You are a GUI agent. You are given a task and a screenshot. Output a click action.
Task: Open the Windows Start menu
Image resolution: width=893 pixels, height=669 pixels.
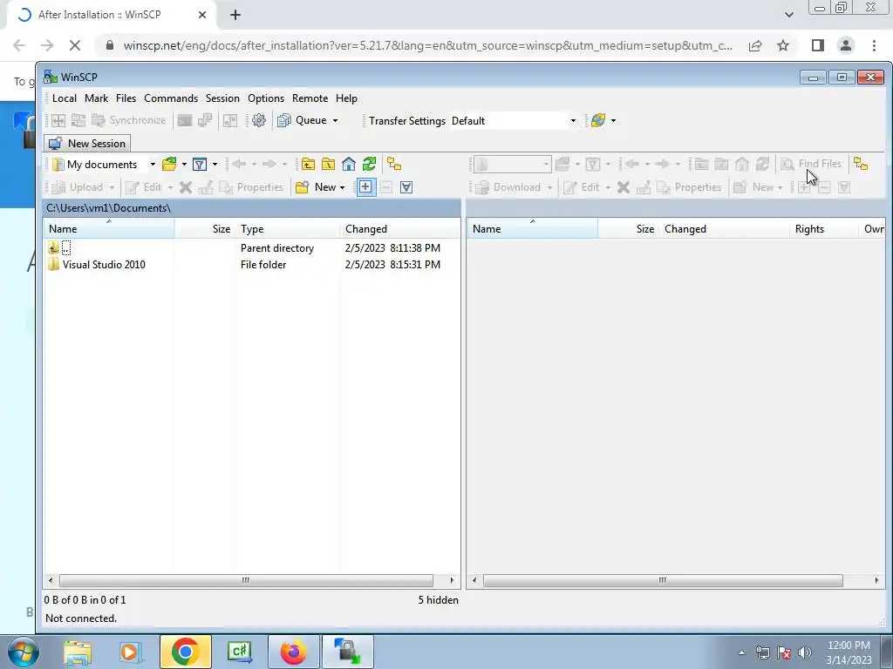pos(23,652)
